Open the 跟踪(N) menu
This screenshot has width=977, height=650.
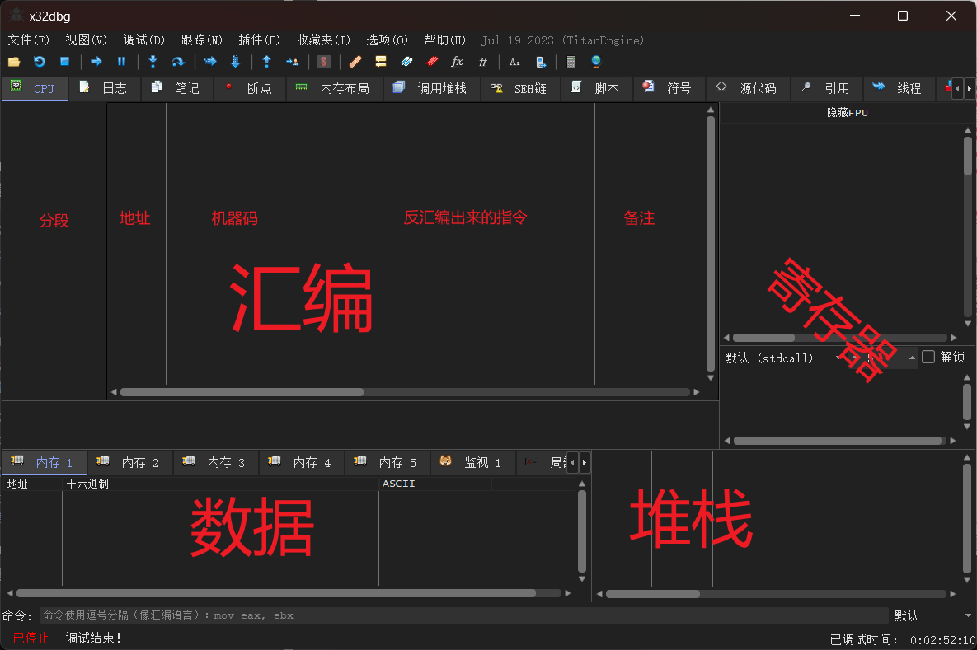point(201,40)
